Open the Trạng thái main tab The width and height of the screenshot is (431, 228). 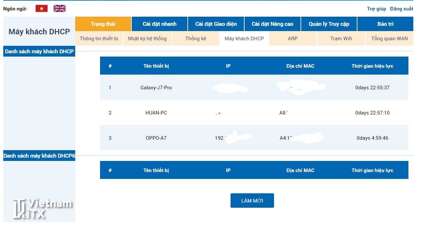click(103, 24)
